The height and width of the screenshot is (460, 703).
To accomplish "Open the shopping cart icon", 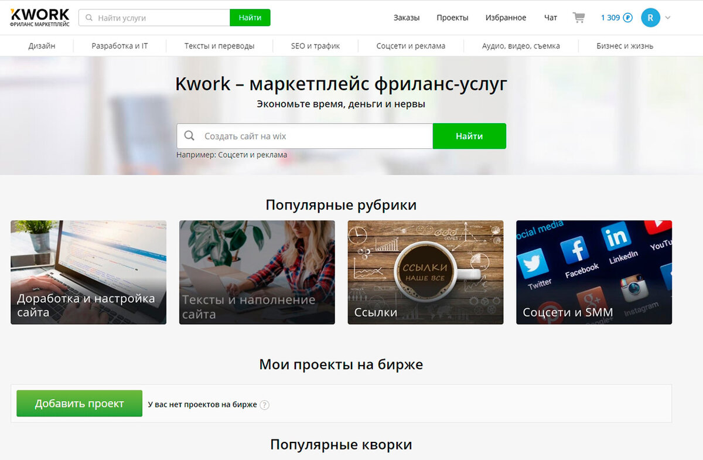I will pos(579,18).
